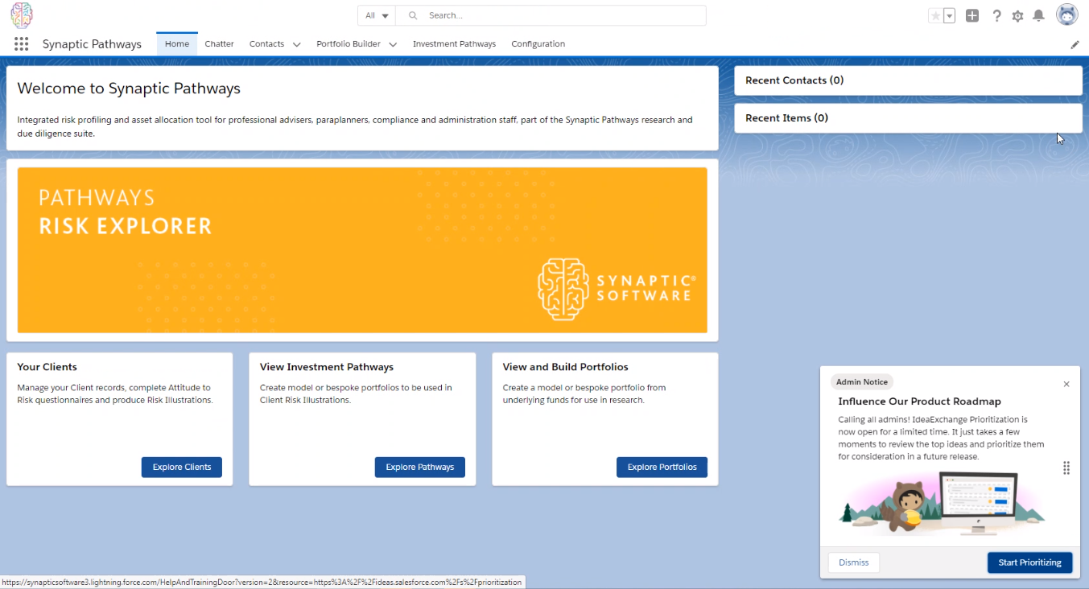
Task: Click the Synaptic brain logo in the header
Action: point(22,15)
